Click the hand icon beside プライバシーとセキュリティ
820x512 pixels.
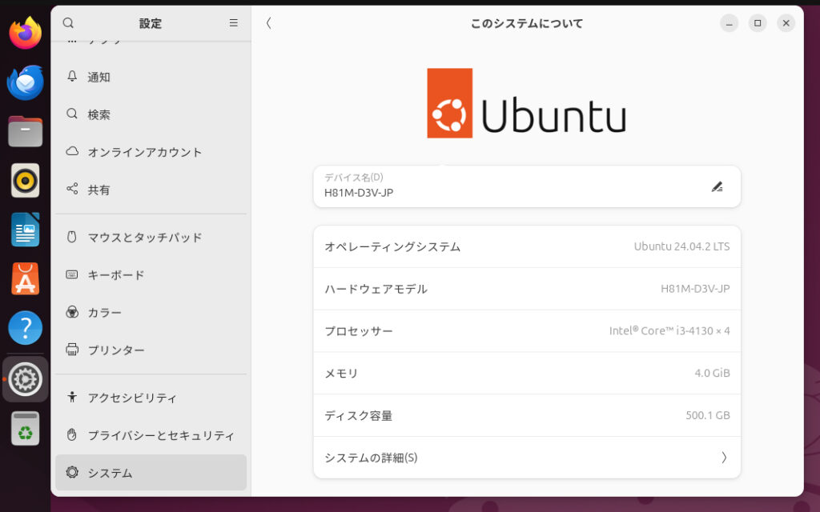[72, 434]
